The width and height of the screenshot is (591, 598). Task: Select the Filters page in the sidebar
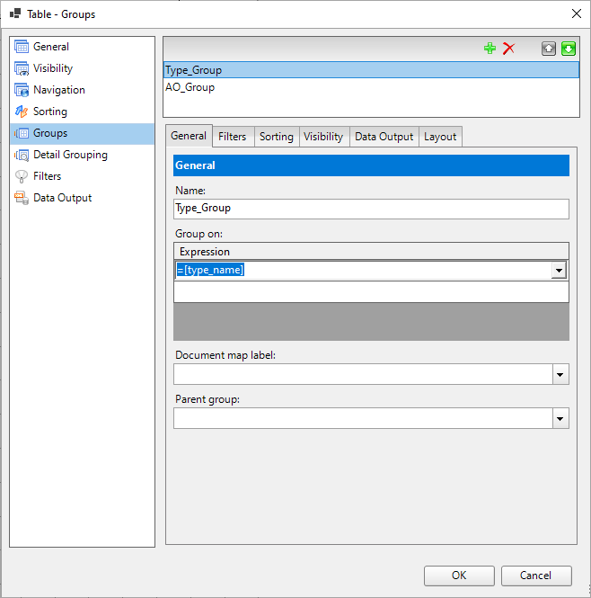click(x=47, y=176)
